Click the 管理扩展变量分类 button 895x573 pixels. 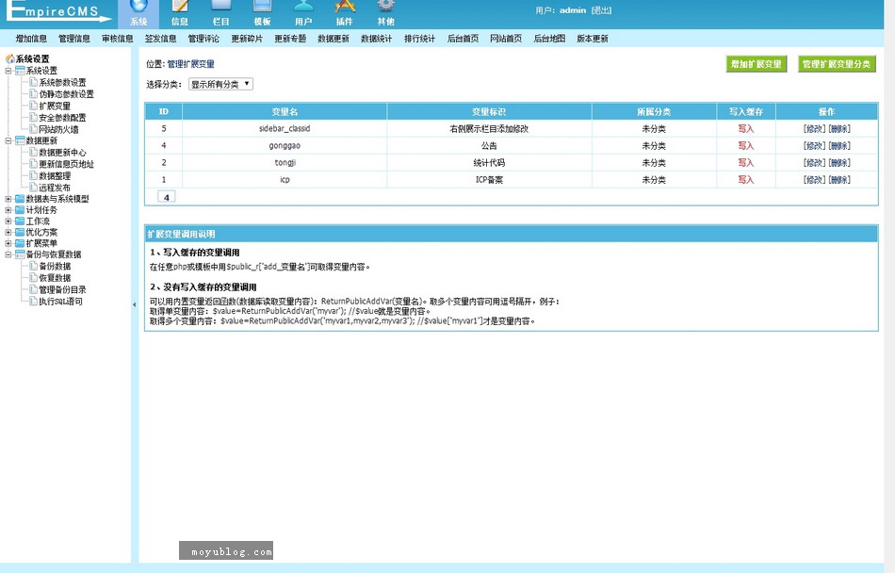pyautogui.click(x=837, y=64)
